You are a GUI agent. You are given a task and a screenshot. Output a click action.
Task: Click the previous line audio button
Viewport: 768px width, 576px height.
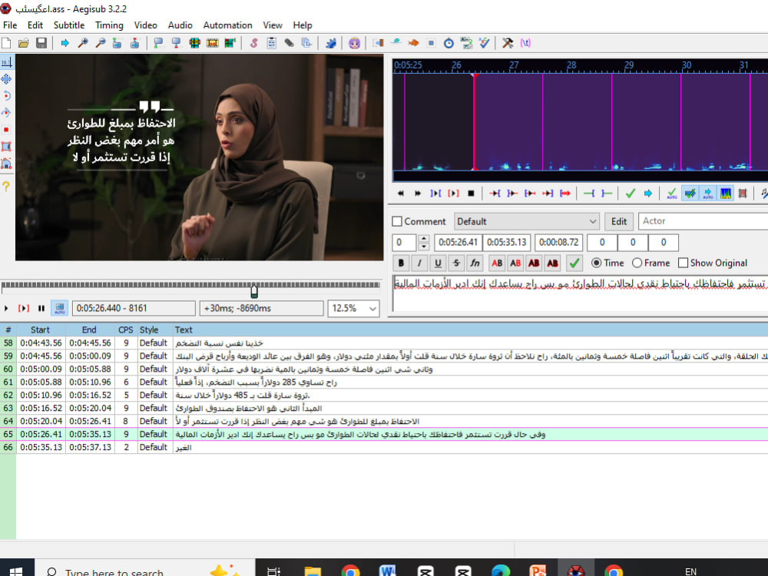pos(401,194)
